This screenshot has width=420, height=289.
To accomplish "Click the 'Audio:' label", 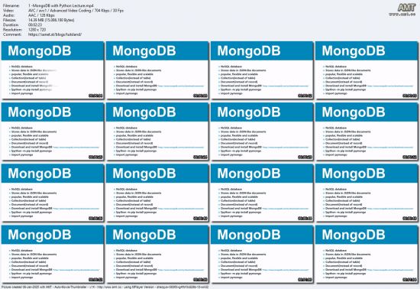I will (x=8, y=15).
